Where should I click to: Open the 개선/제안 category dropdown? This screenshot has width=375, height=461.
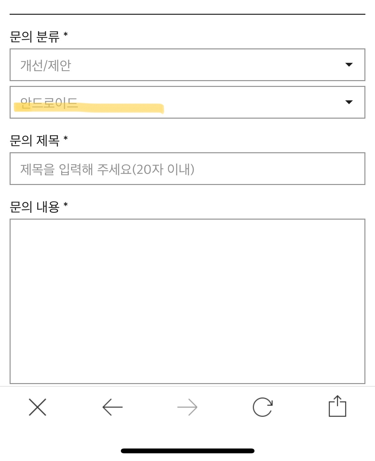point(188,65)
